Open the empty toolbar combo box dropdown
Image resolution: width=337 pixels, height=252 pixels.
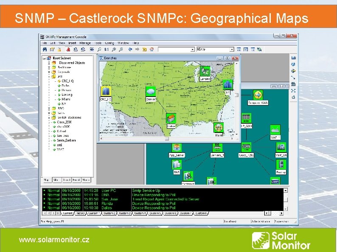[192, 50]
